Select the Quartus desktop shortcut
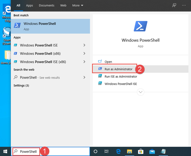The width and height of the screenshot is (191, 156). (7, 36)
